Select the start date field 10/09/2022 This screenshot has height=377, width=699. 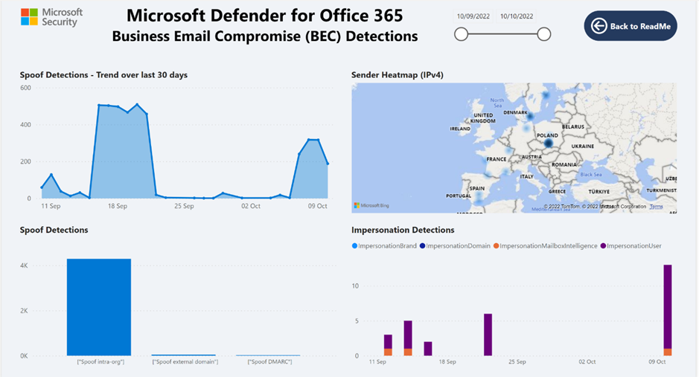(473, 16)
